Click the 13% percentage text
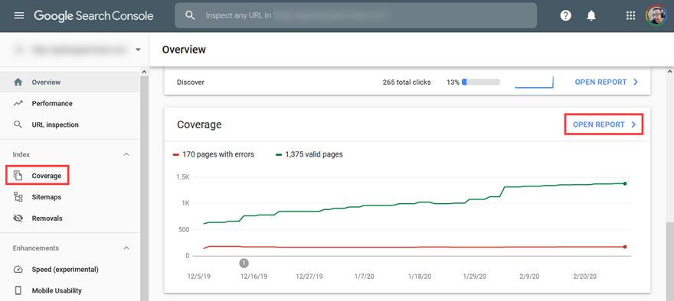Viewport: 674px width, 301px height. [x=453, y=82]
